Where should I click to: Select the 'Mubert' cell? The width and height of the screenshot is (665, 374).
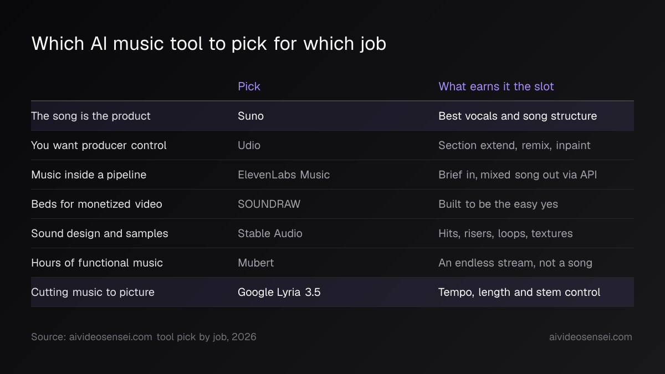tap(255, 263)
